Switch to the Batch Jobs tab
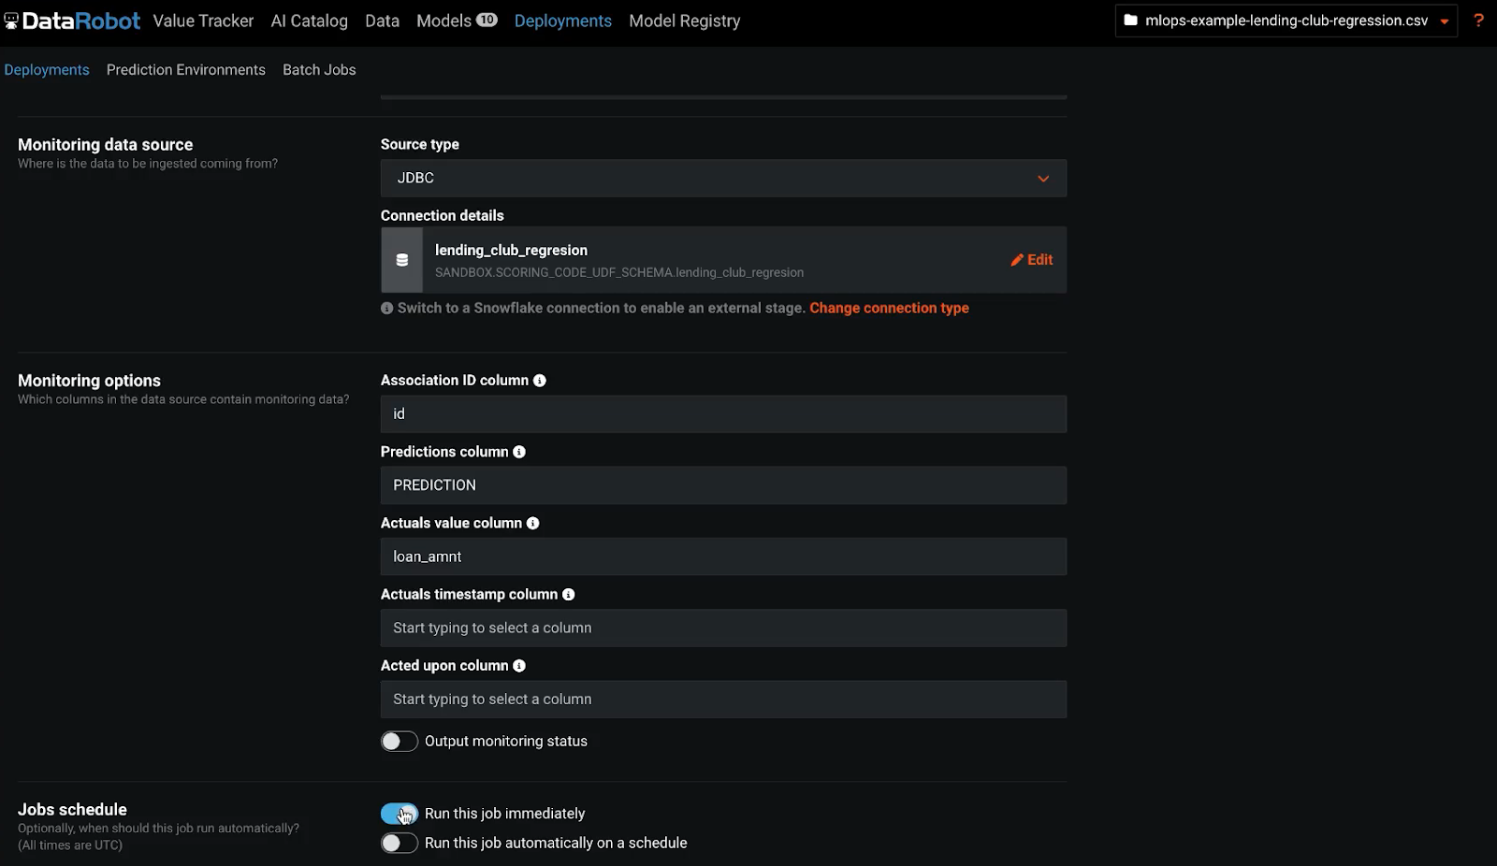The height and width of the screenshot is (866, 1497). pos(319,69)
